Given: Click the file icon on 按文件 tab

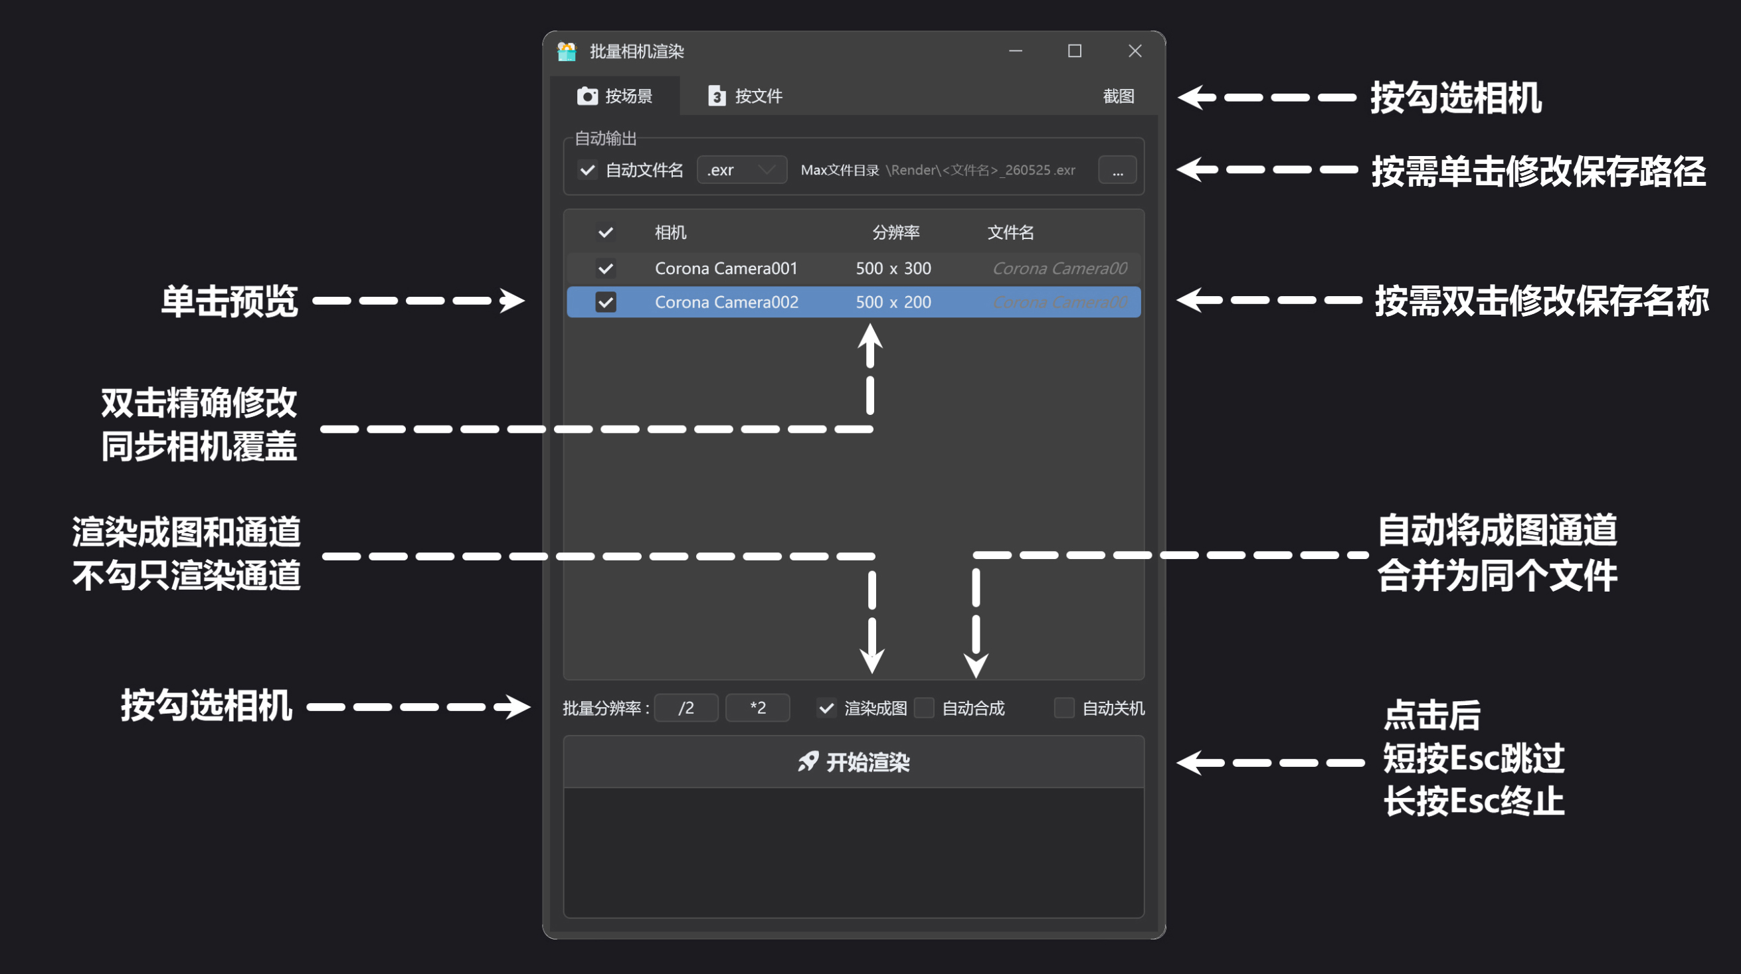Looking at the screenshot, I should (717, 96).
